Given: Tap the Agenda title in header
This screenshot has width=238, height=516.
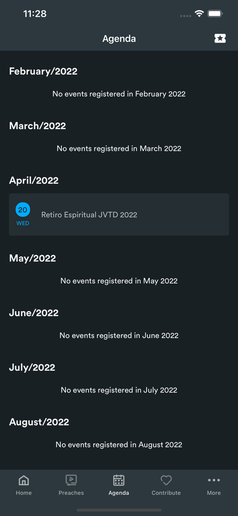Looking at the screenshot, I should (119, 39).
